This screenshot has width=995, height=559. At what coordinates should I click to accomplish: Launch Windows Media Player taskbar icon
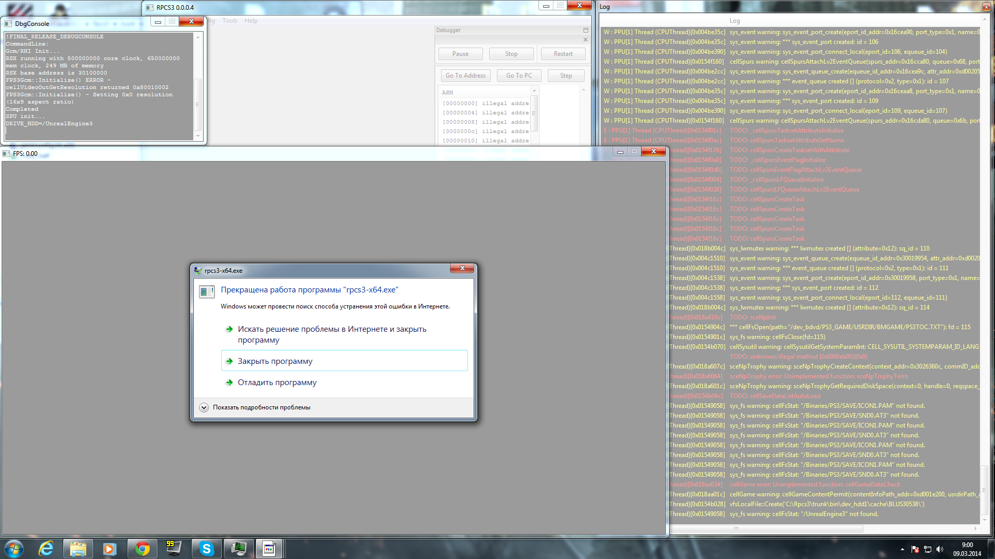[x=109, y=549]
